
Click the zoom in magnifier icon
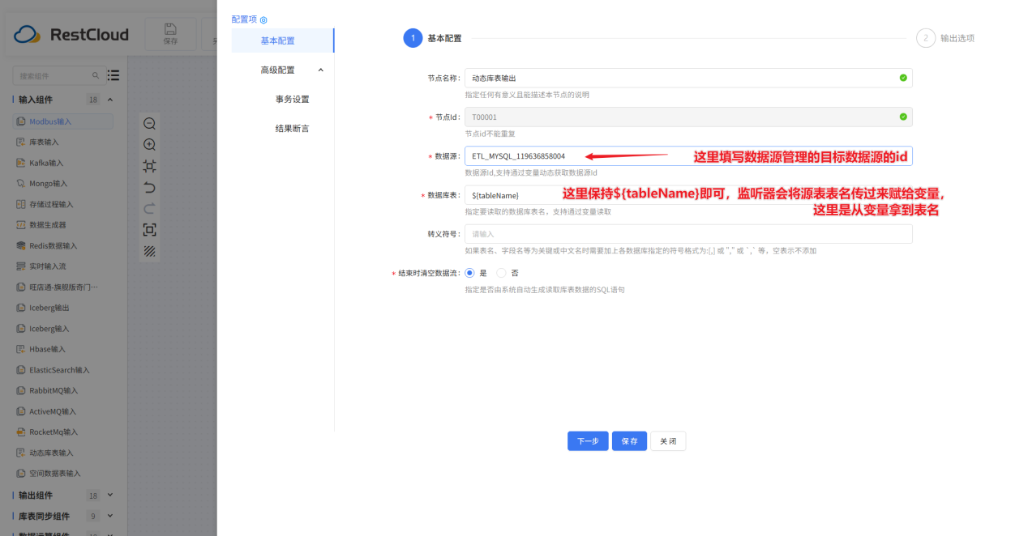pos(149,145)
